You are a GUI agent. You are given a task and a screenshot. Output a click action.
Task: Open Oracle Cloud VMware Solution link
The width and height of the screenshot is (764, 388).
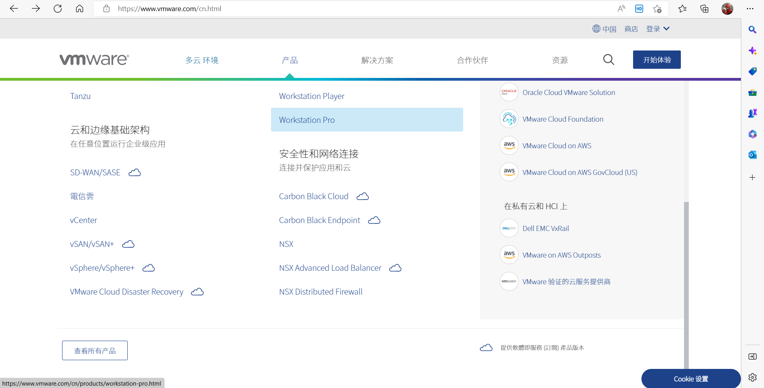pyautogui.click(x=569, y=92)
